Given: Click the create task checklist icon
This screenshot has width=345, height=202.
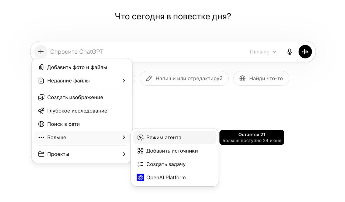Looking at the screenshot, I should (140, 164).
